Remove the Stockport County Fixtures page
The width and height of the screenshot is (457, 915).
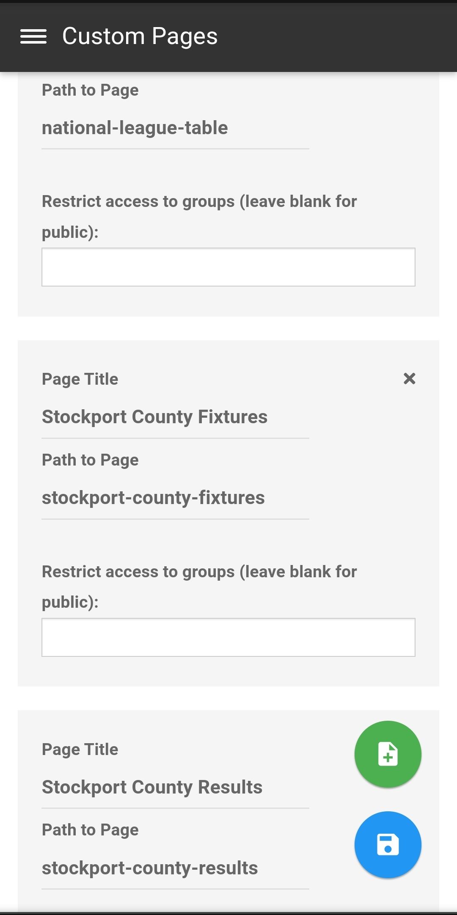[409, 378]
